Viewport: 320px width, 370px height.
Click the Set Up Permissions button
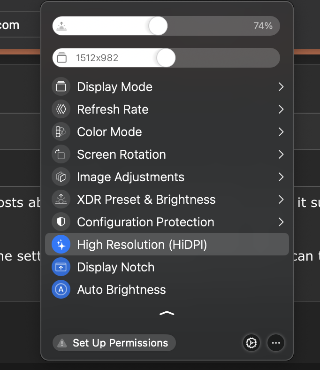tap(114, 343)
